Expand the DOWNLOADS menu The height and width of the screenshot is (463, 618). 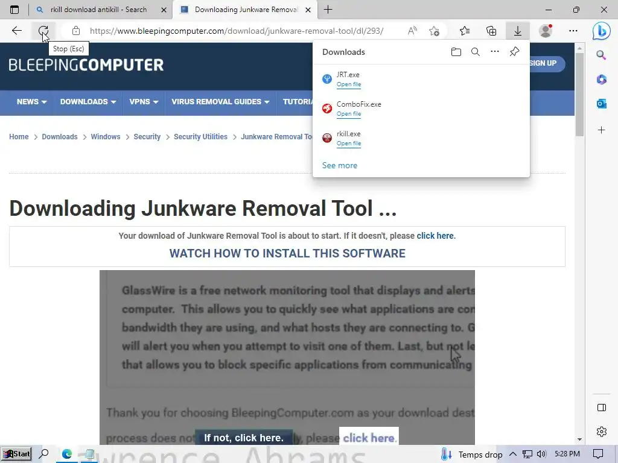[x=88, y=101]
